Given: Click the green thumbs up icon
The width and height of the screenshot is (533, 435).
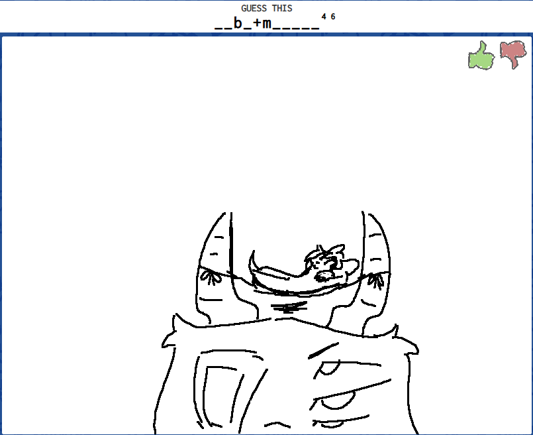Looking at the screenshot, I should coord(481,56).
